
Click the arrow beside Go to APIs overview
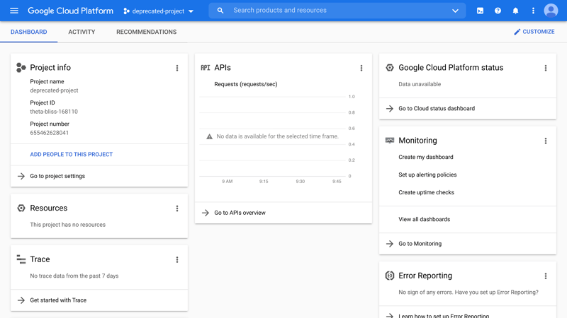pyautogui.click(x=206, y=213)
